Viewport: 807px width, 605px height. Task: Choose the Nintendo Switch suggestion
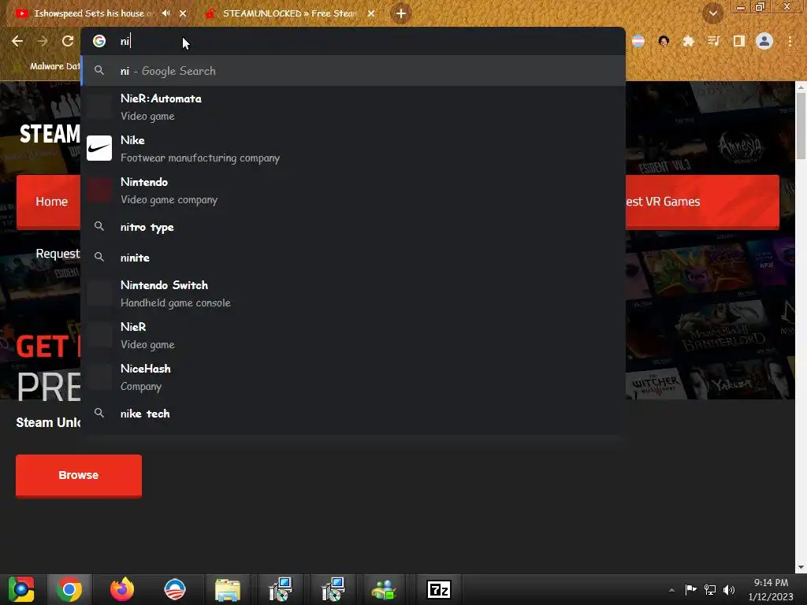353,294
